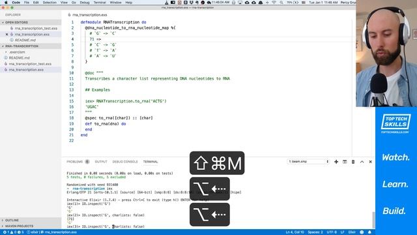The height and width of the screenshot is (235, 417).
Task: Collapse the RNA-TRANSCRIPTION folder section
Action: pos(31,46)
